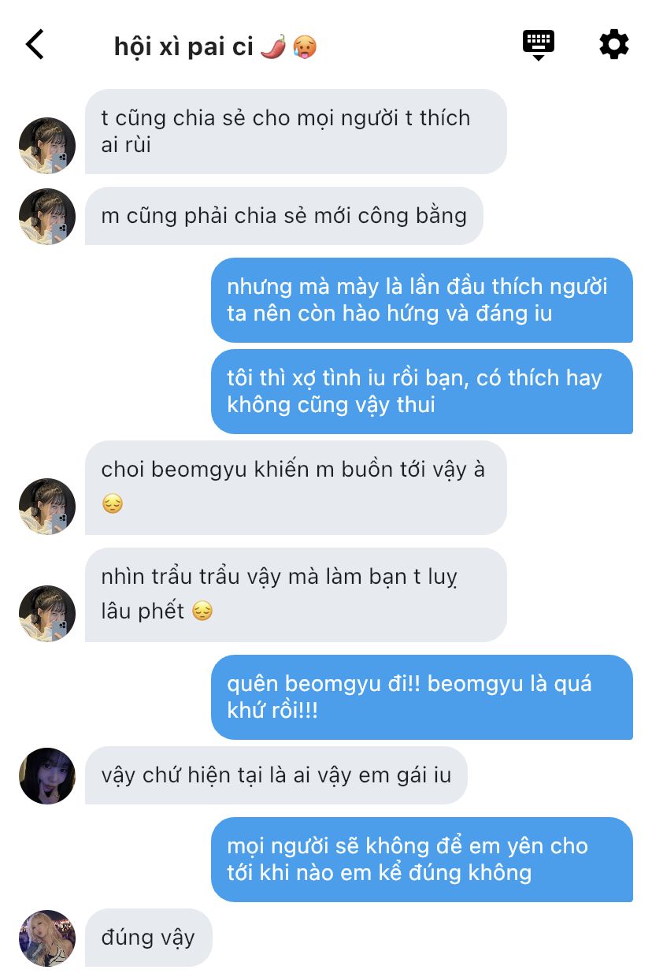The width and height of the screenshot is (652, 977).
Task: Tap blonde avatar beside 'đúng vậy' message
Action: 47,938
